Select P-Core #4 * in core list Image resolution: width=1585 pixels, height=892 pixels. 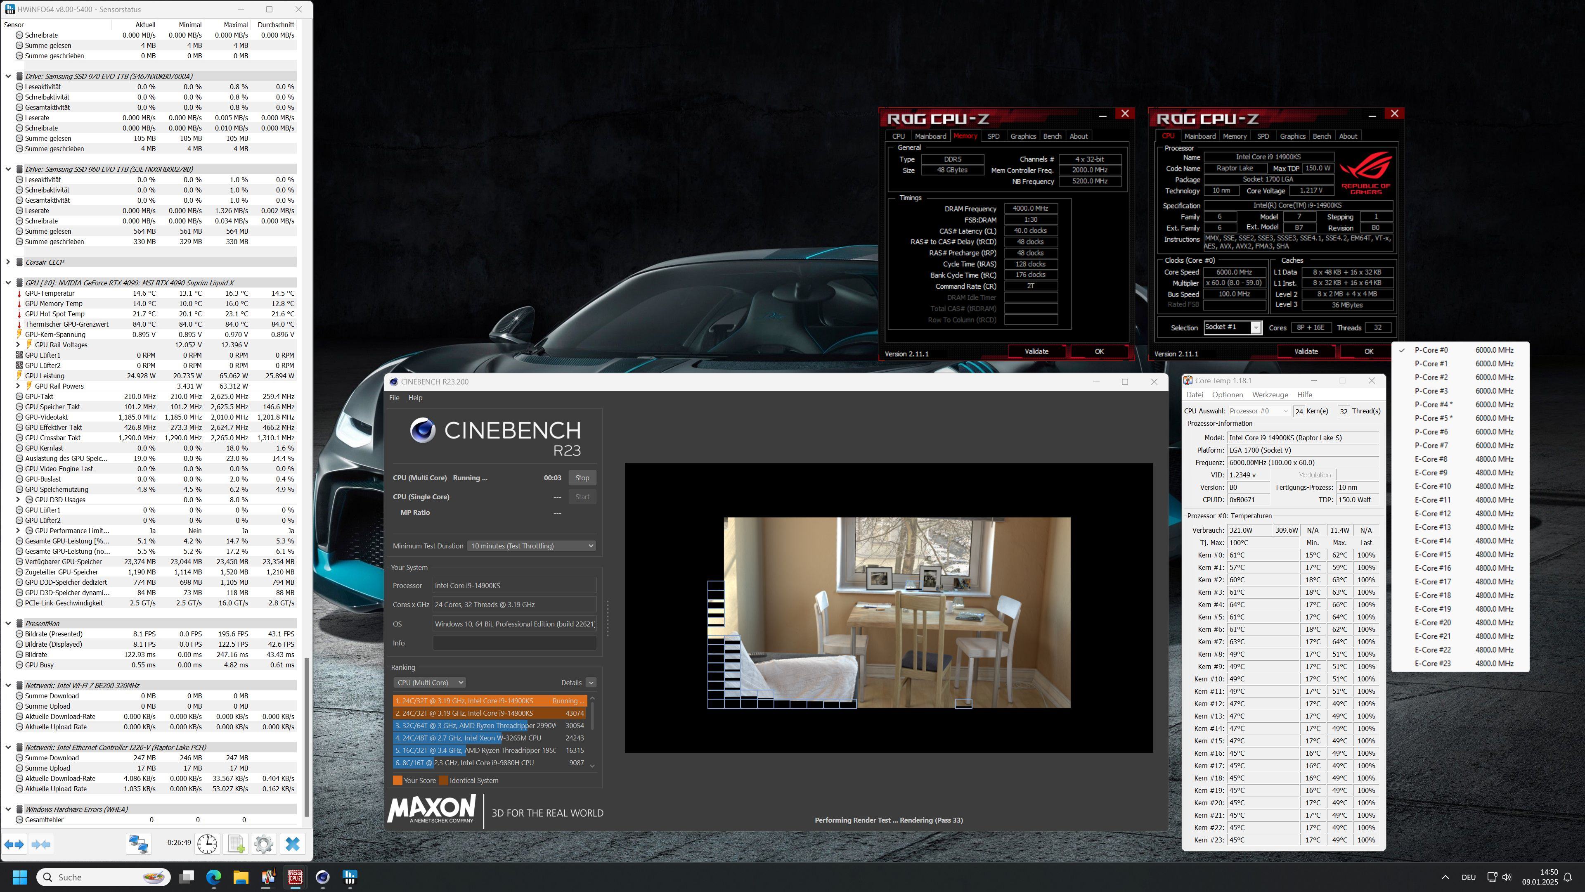pos(1460,404)
